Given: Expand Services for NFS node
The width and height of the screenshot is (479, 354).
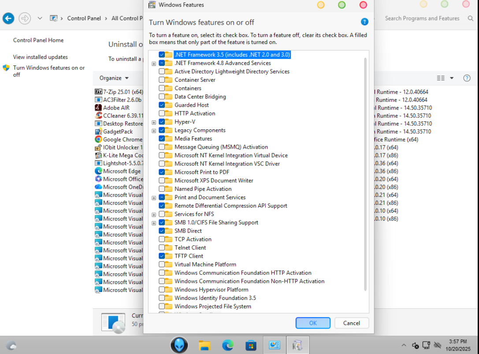Looking at the screenshot, I should (154, 215).
